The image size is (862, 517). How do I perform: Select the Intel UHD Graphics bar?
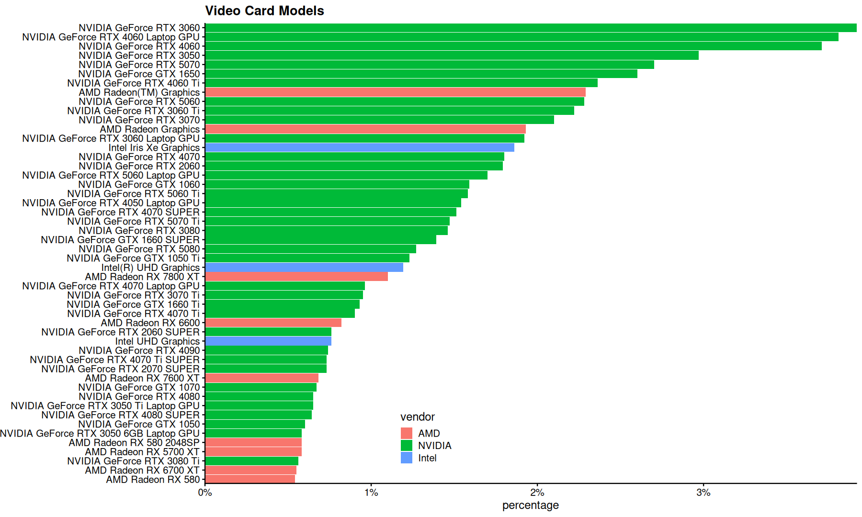pos(268,341)
